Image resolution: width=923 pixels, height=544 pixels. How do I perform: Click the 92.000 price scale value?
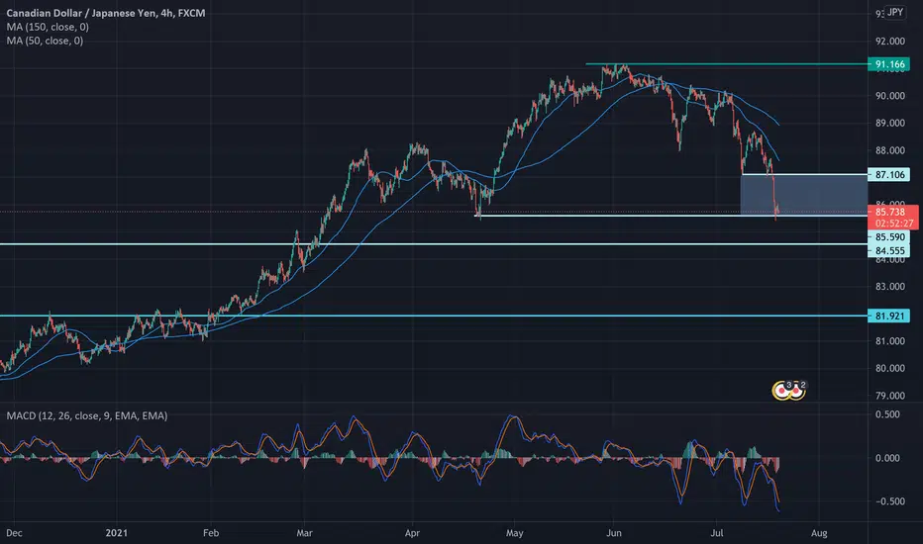point(890,42)
